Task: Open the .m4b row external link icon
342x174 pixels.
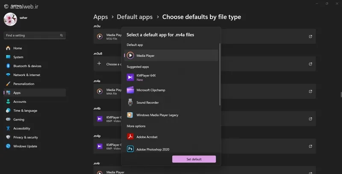Action: click(310, 119)
